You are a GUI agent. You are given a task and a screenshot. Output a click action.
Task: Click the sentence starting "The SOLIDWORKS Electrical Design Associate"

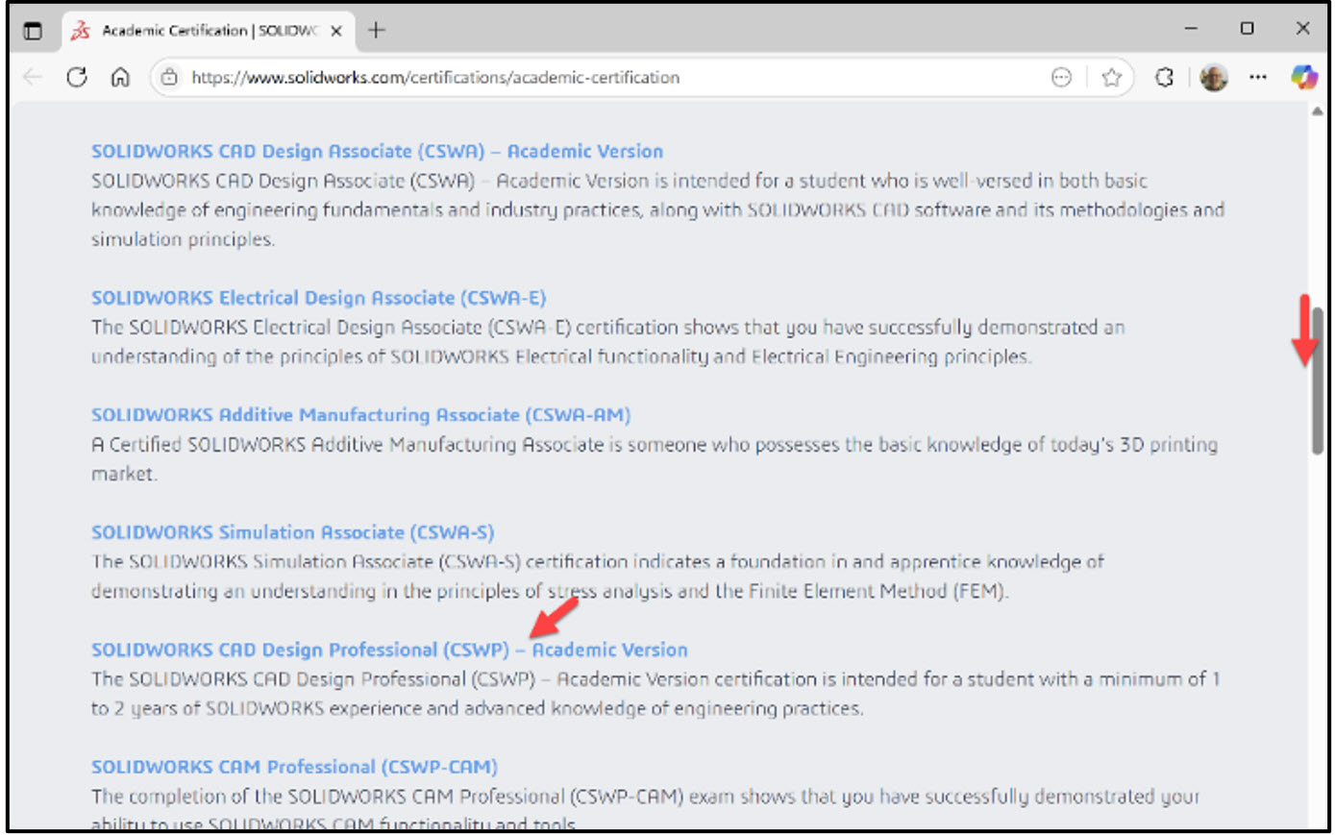coord(607,342)
